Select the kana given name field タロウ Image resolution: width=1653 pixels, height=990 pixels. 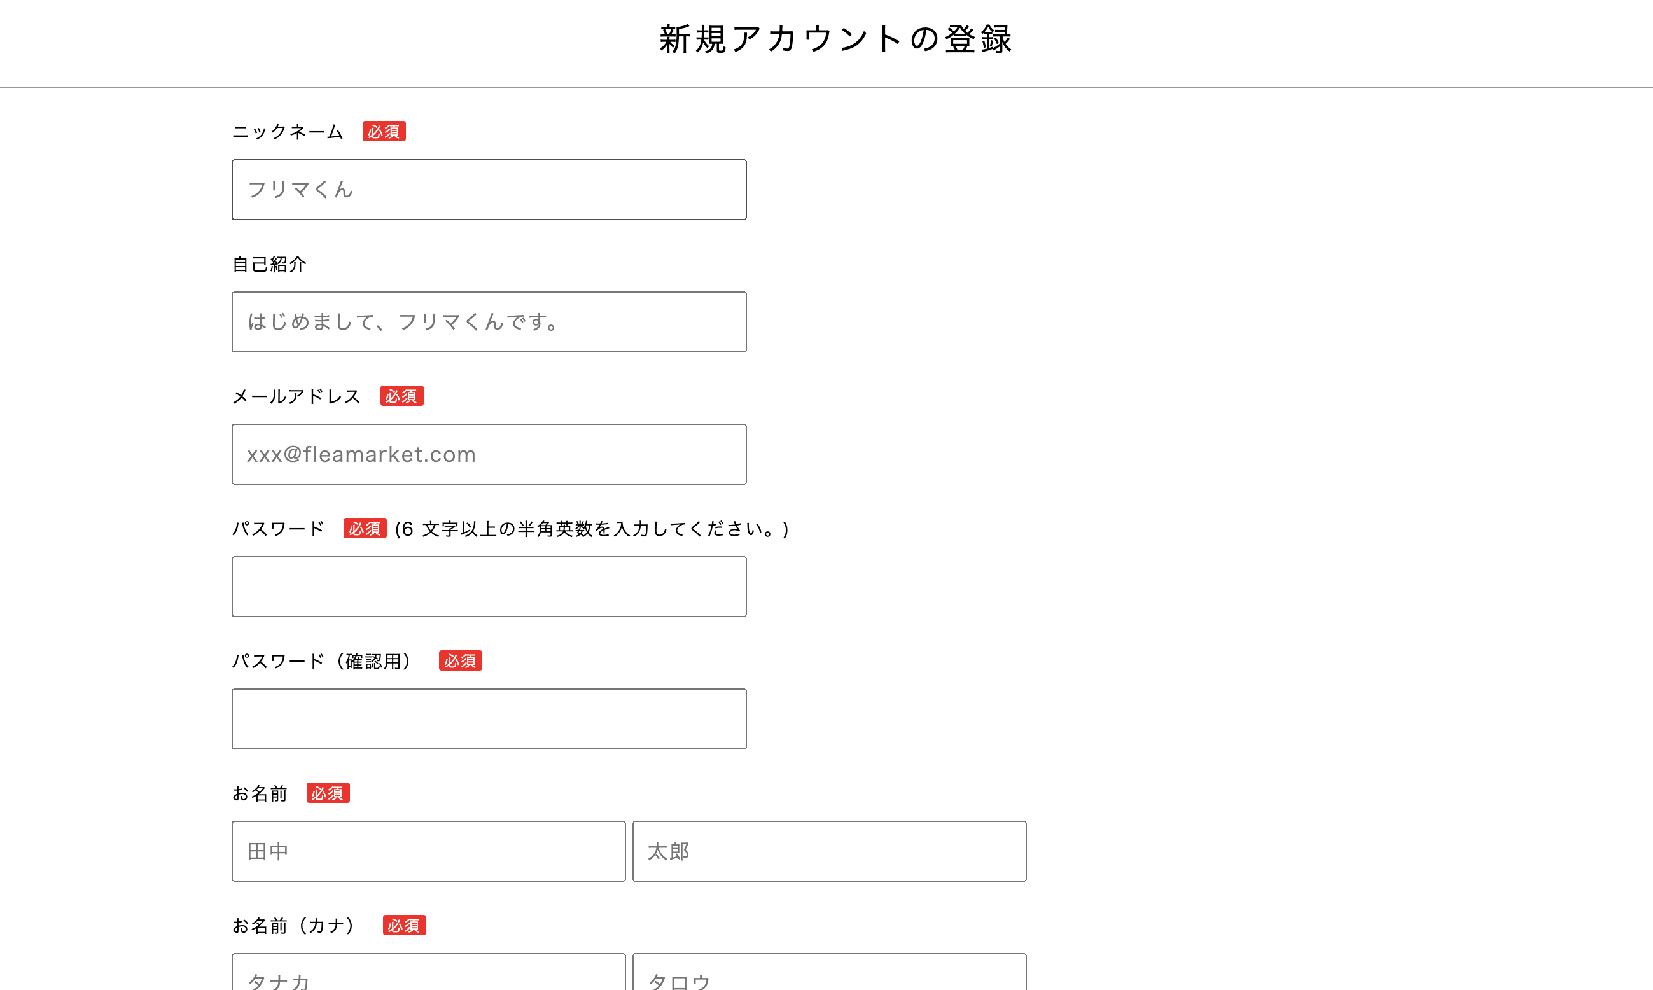[828, 975]
